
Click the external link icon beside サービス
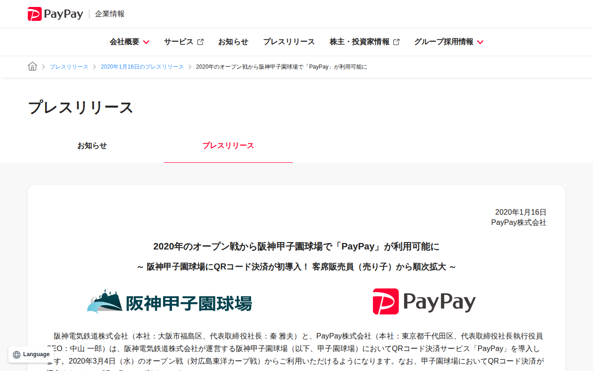[x=200, y=42]
